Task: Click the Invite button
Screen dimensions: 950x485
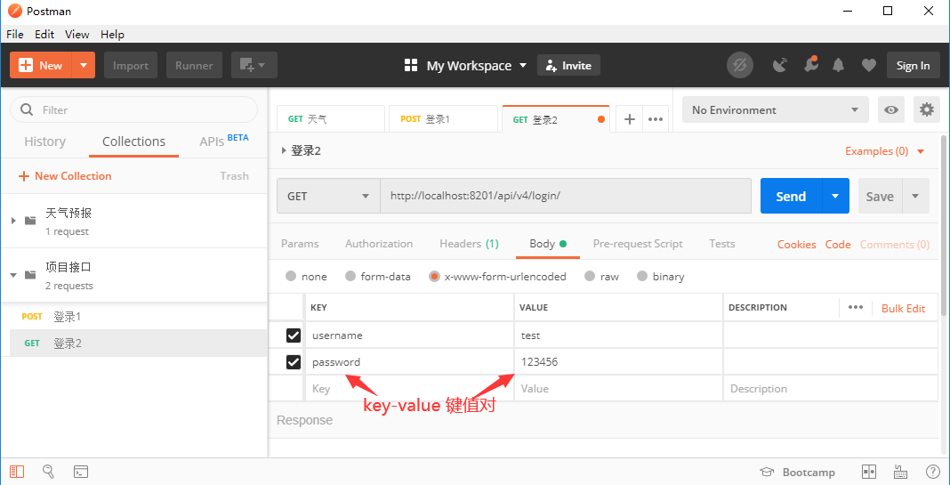Action: [568, 66]
